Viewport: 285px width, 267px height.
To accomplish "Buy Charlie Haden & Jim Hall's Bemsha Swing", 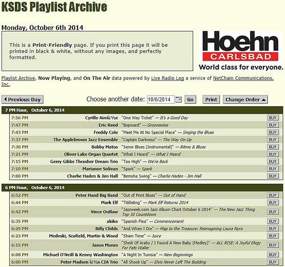I will coord(272,176).
